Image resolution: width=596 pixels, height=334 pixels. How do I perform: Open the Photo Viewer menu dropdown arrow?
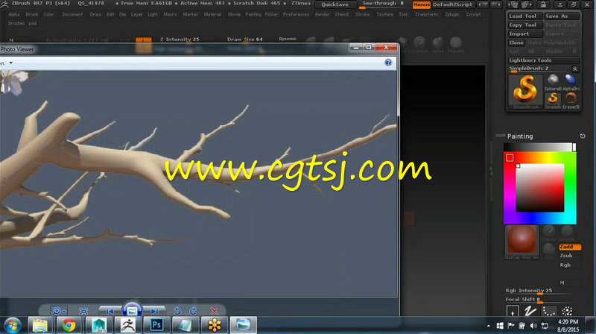coord(10,63)
